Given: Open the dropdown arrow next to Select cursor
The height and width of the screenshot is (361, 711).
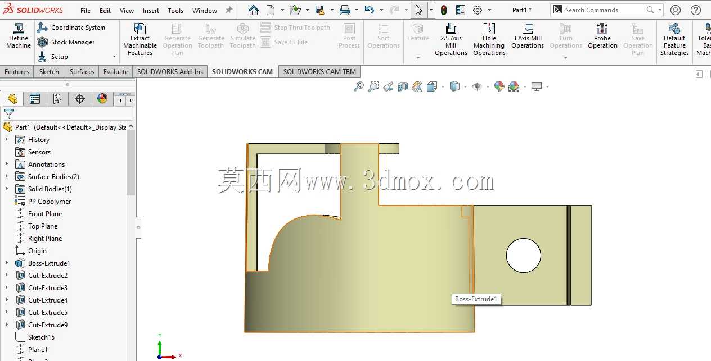Looking at the screenshot, I should click(431, 10).
